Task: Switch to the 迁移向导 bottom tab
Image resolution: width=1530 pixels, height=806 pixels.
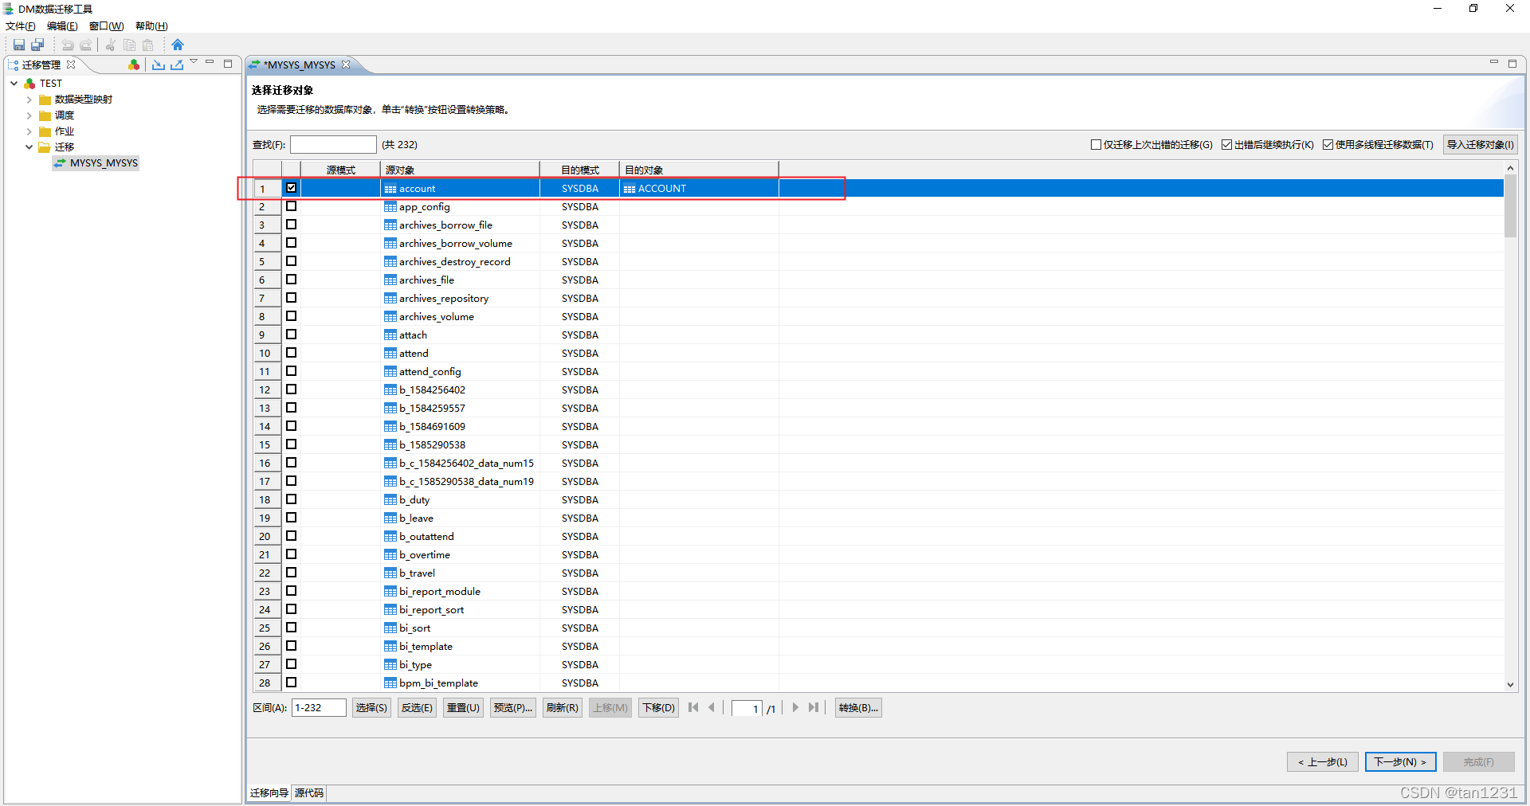Action: [269, 793]
